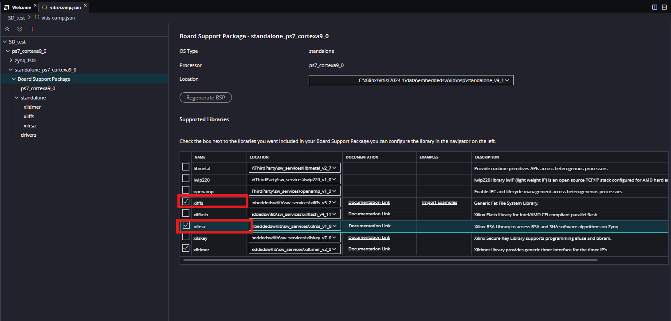Switch to the Welcome tab
Image resolution: width=671 pixels, height=321 pixels.
click(x=20, y=8)
